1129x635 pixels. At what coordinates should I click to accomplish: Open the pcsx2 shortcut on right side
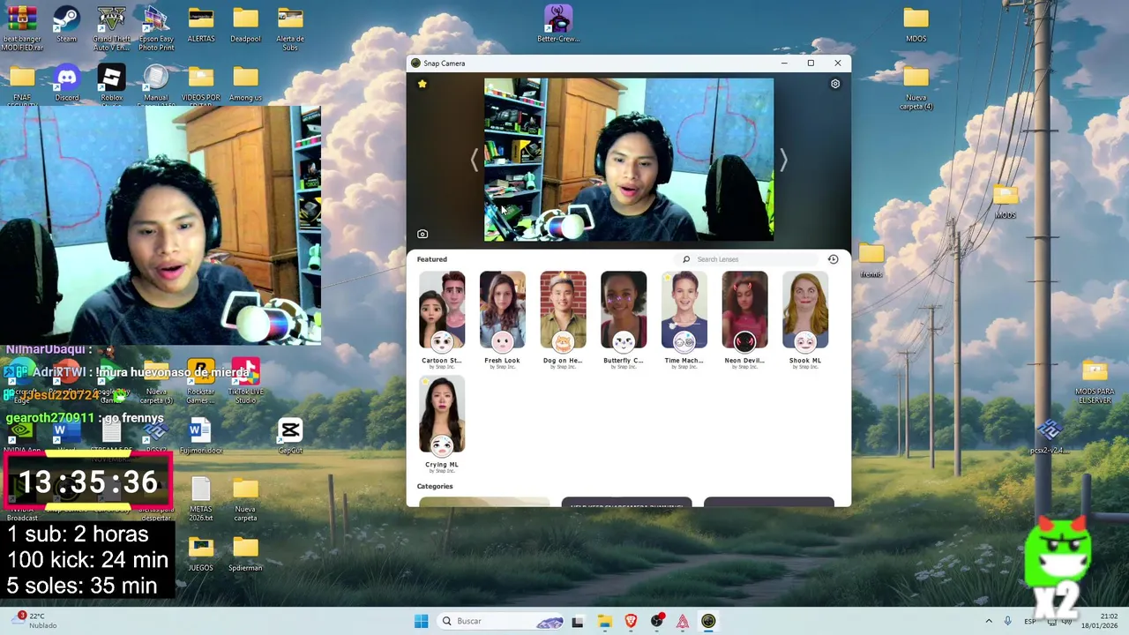tap(1049, 437)
